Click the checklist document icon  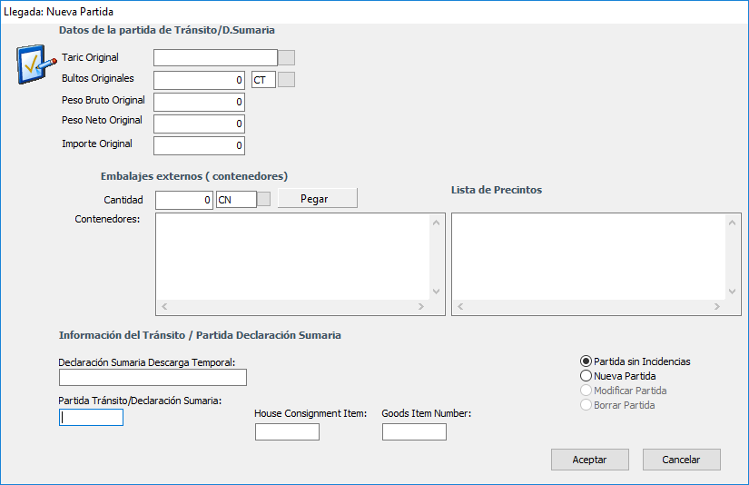[34, 64]
